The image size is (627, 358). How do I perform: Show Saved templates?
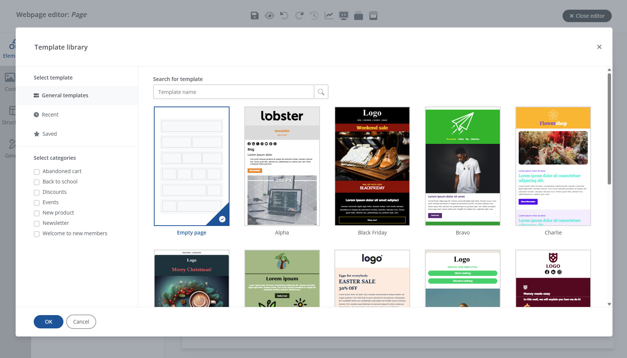pyautogui.click(x=49, y=134)
